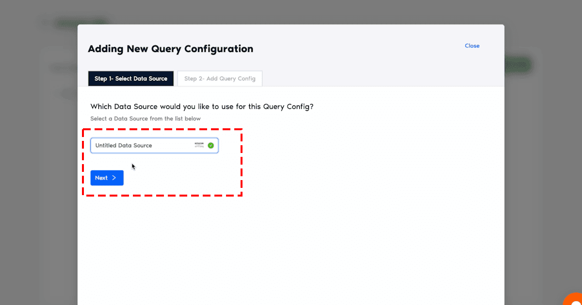Viewport: 582px width, 305px height.
Task: Switch to Step 1- Select Data Source tab
Action: [x=130, y=78]
